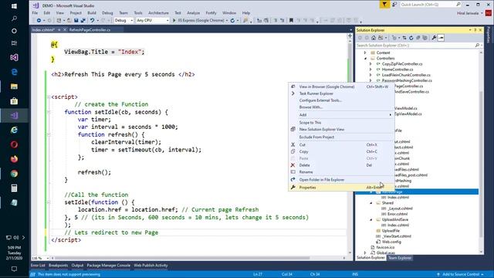The height and width of the screenshot is (278, 494).
Task: Open File Explorer from taskbar
Action: pyautogui.click(x=14, y=86)
